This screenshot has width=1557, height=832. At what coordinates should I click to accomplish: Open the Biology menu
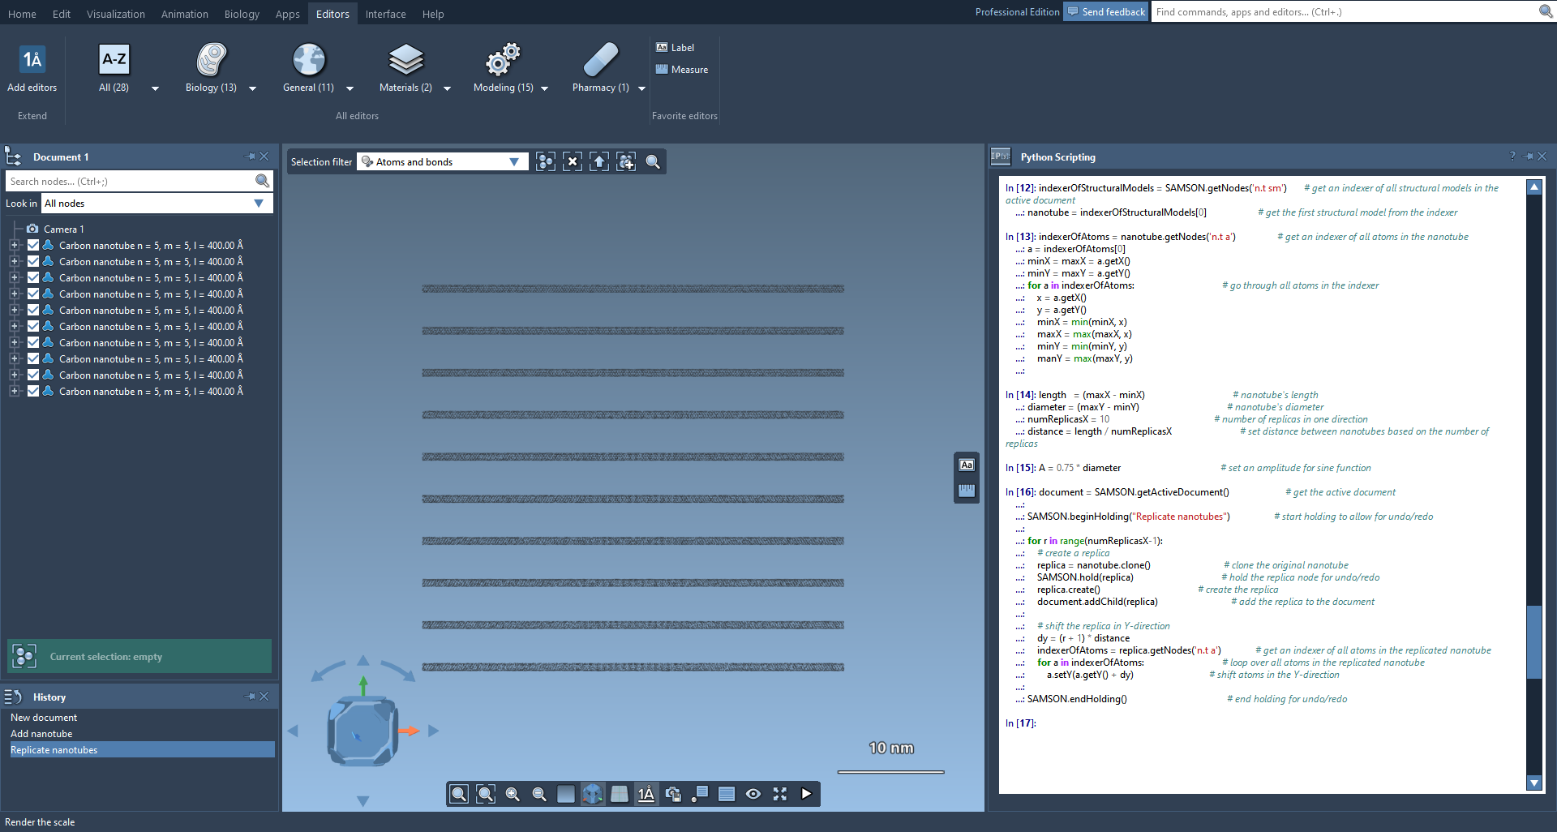coord(242,14)
